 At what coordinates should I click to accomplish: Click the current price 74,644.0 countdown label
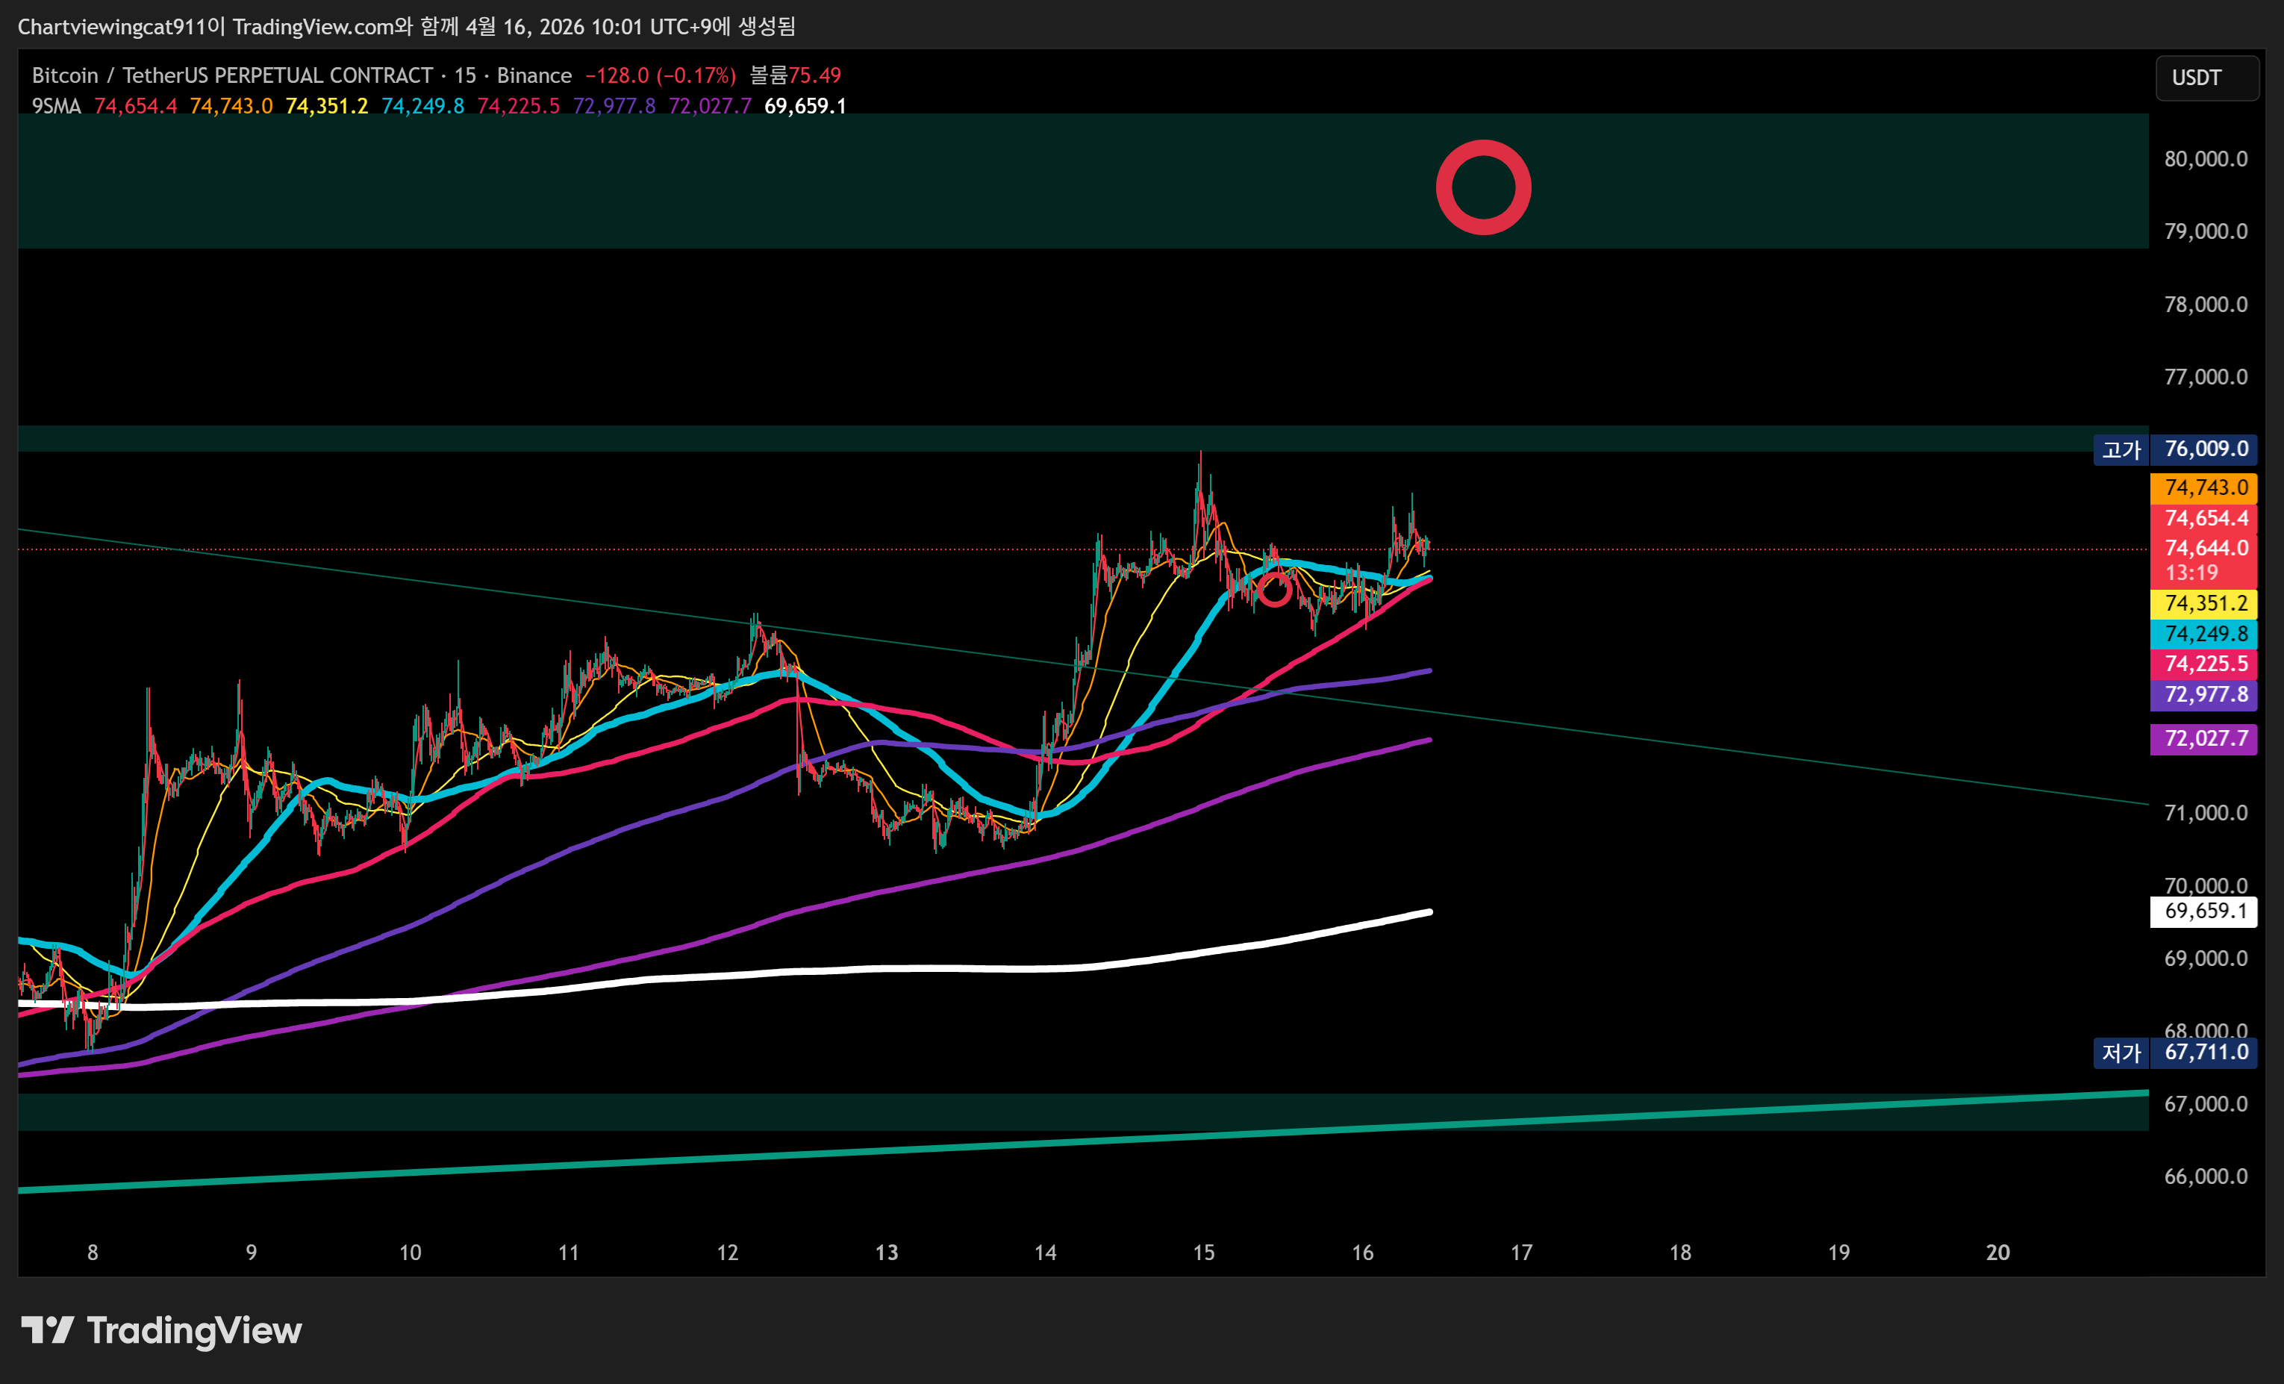click(2204, 559)
